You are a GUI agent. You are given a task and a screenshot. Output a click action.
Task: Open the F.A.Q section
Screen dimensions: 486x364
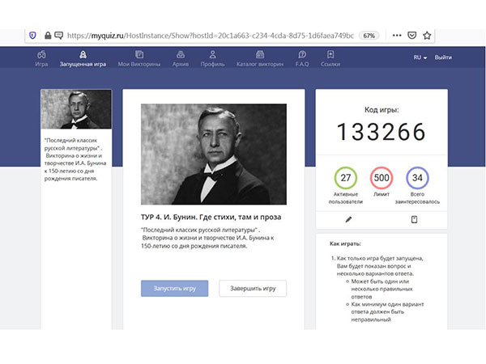[302, 59]
